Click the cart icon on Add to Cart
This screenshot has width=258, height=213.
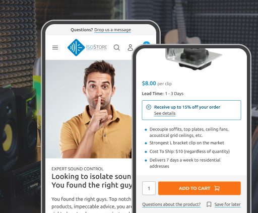click(217, 188)
